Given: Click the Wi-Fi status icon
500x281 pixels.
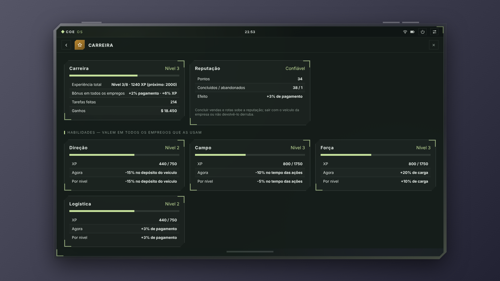Looking at the screenshot, I should point(405,32).
